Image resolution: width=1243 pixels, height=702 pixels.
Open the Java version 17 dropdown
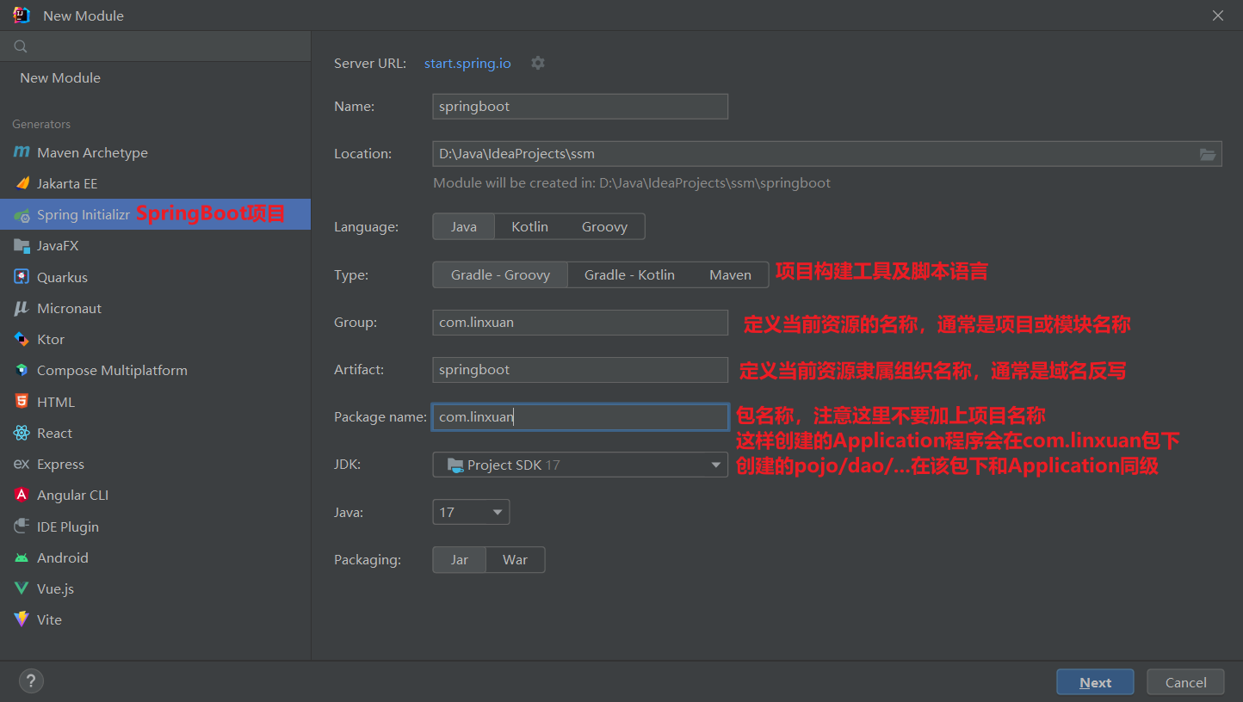coord(471,512)
